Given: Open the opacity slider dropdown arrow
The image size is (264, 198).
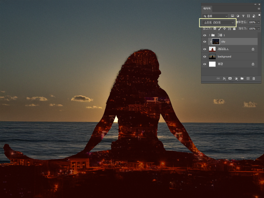Looking at the screenshot, I should (x=259, y=23).
